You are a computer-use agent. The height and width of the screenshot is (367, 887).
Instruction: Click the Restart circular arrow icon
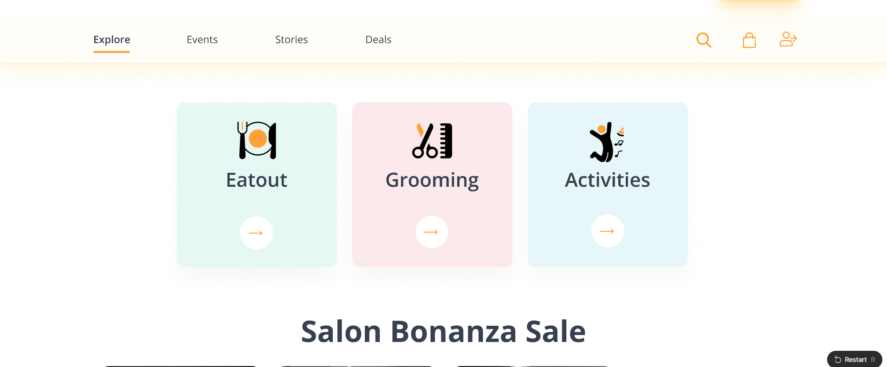(838, 360)
